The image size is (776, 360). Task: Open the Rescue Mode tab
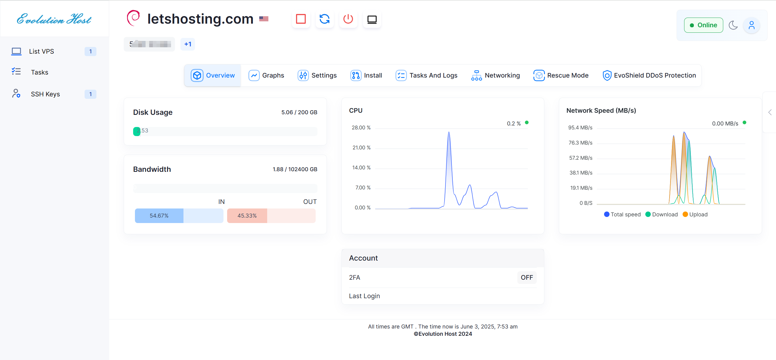click(x=561, y=75)
